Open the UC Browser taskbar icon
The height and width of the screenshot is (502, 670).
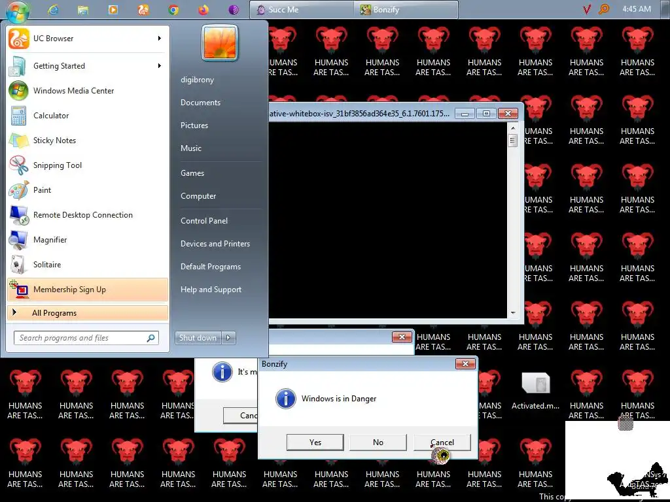pyautogui.click(x=143, y=9)
